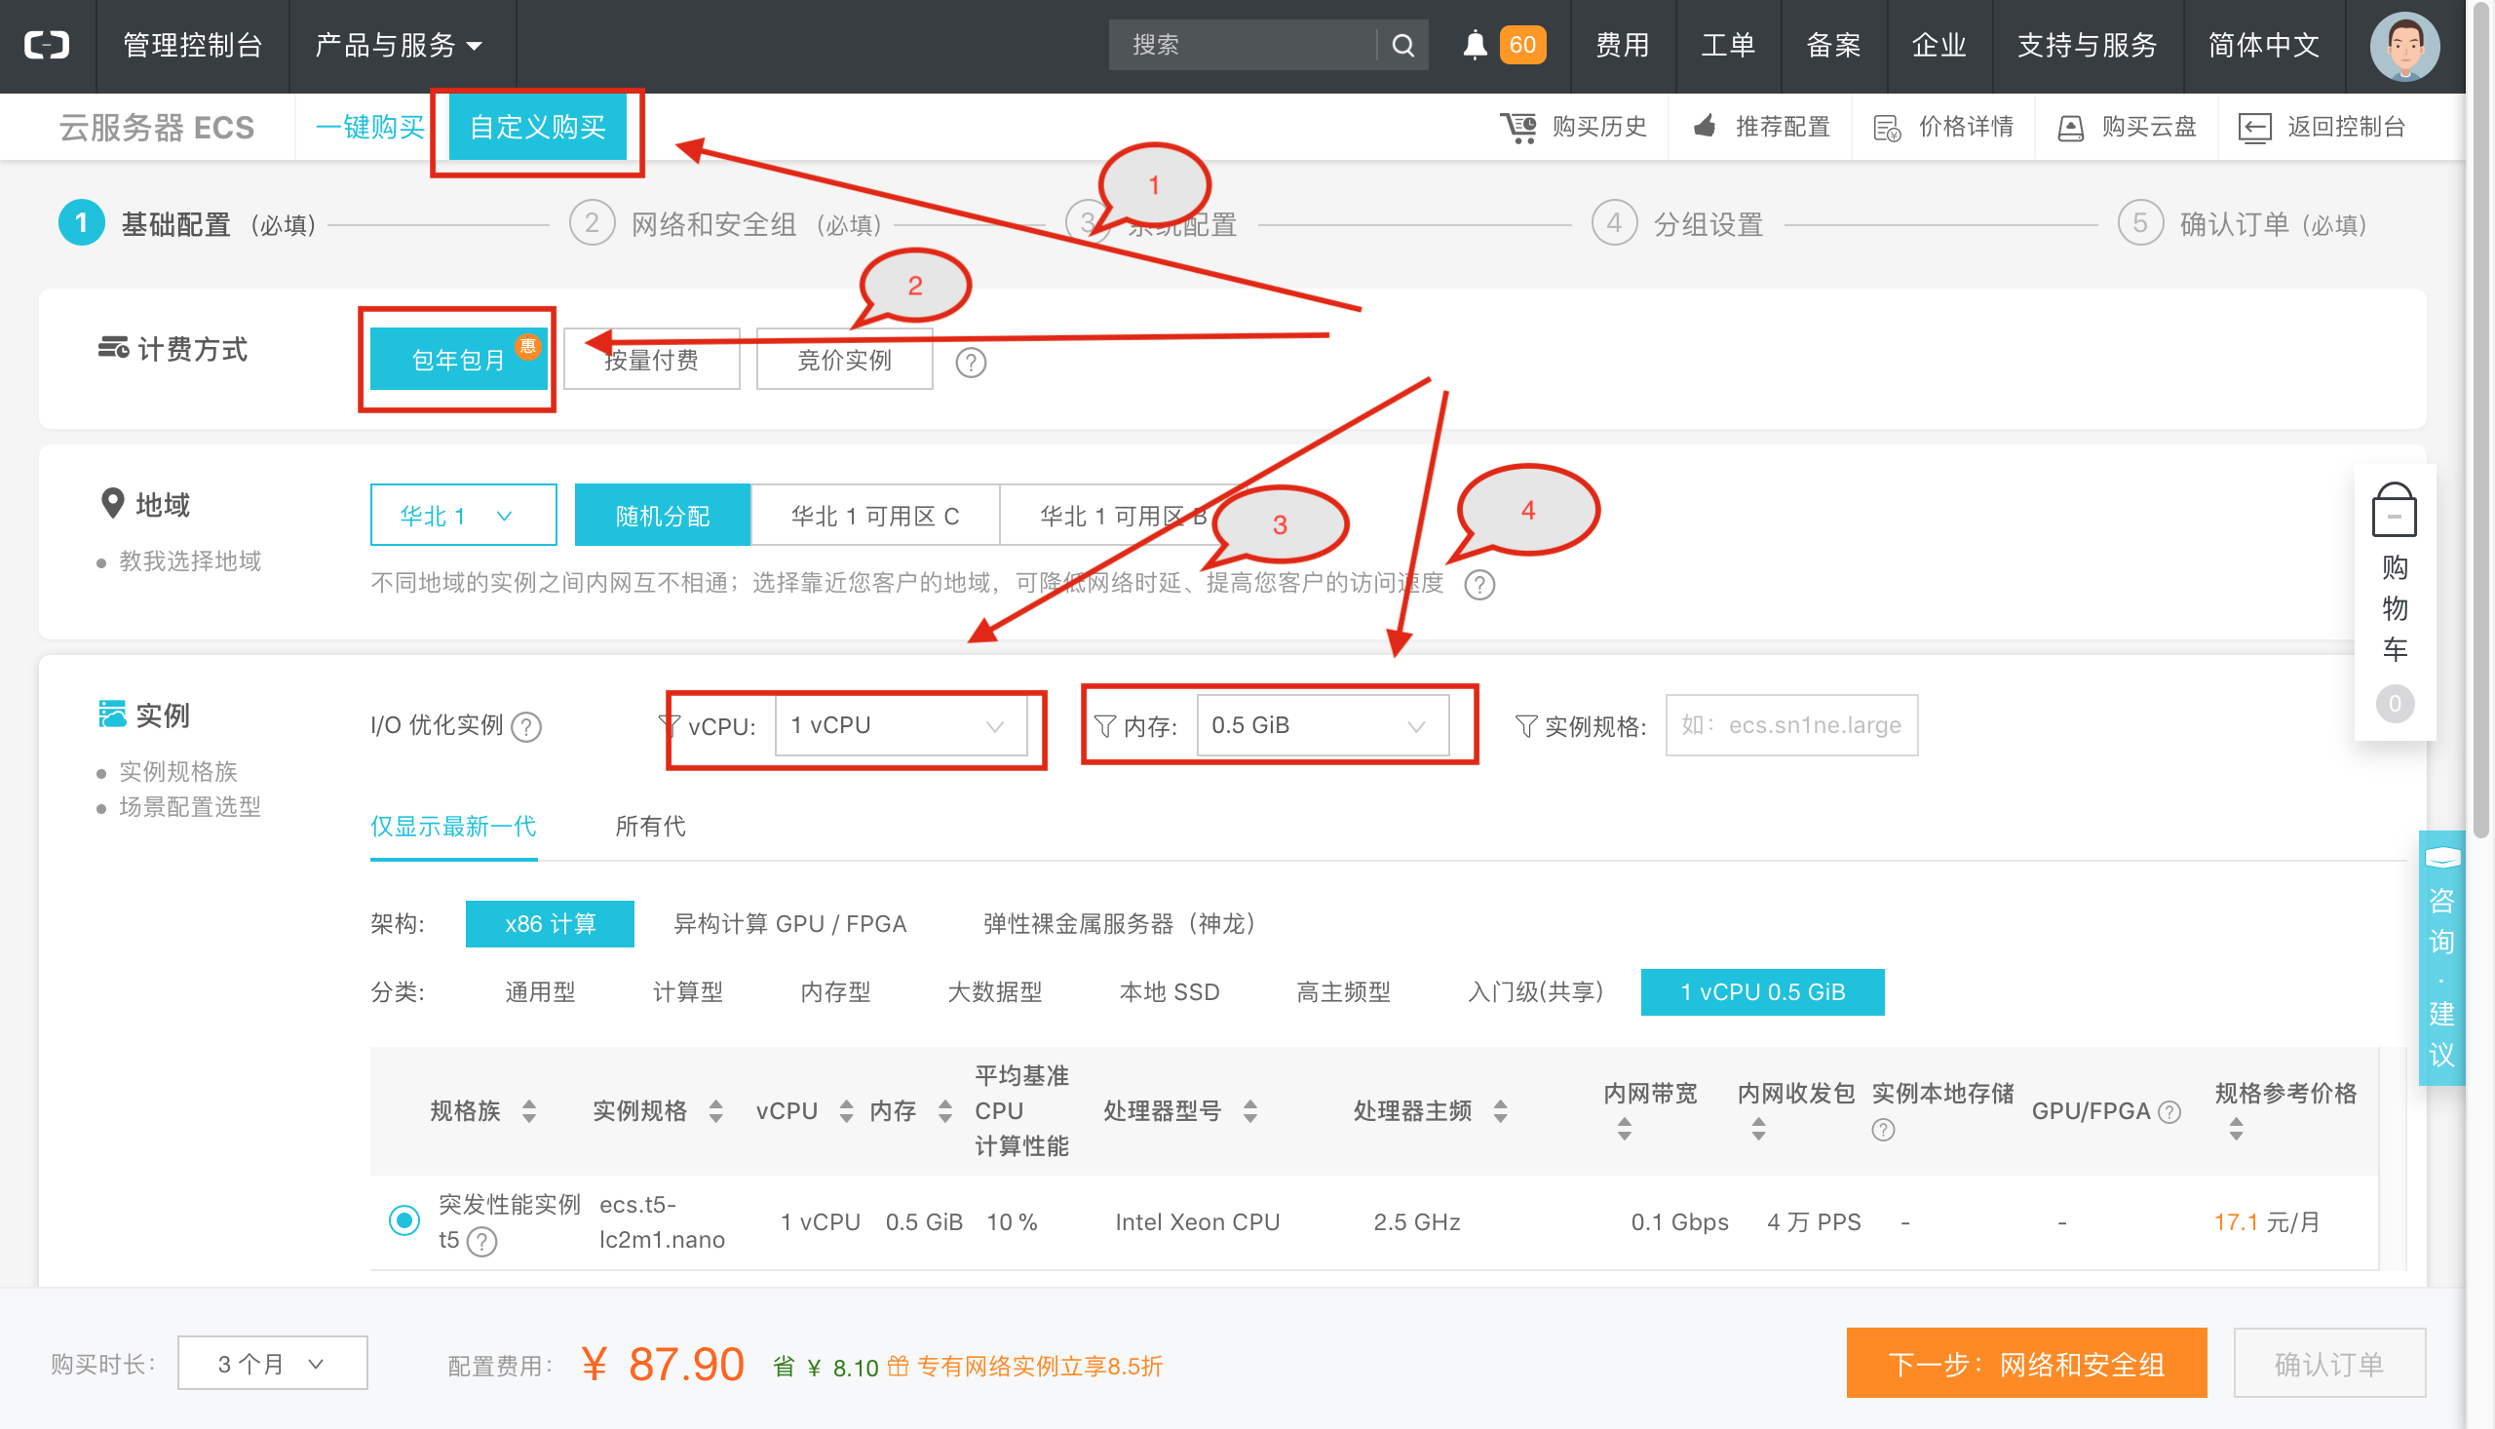Click the 返回控制台 return icon

click(2254, 128)
